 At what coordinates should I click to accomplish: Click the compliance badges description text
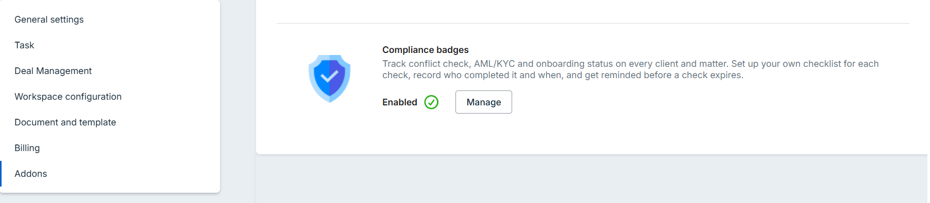[630, 69]
